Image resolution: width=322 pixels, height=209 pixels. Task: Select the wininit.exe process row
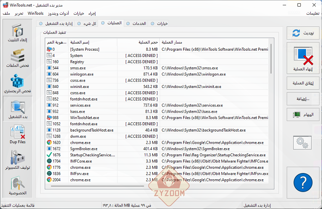coord(157,87)
